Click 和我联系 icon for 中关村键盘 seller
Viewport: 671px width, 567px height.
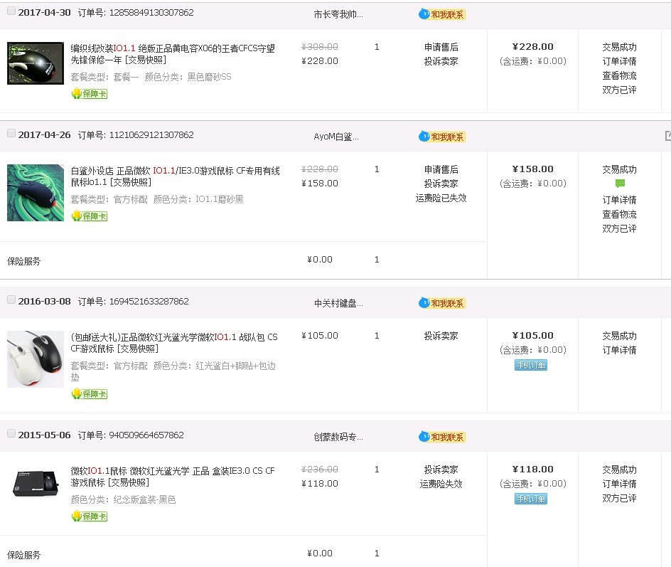[x=442, y=303]
